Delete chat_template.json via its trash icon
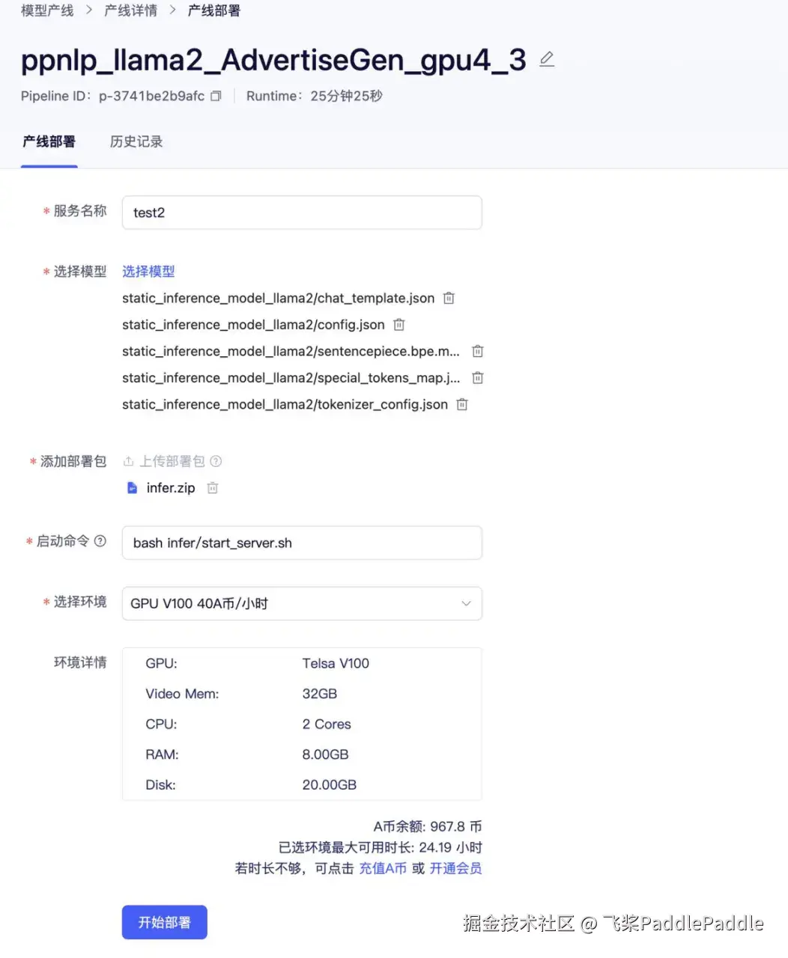The height and width of the screenshot is (958, 788). point(448,298)
